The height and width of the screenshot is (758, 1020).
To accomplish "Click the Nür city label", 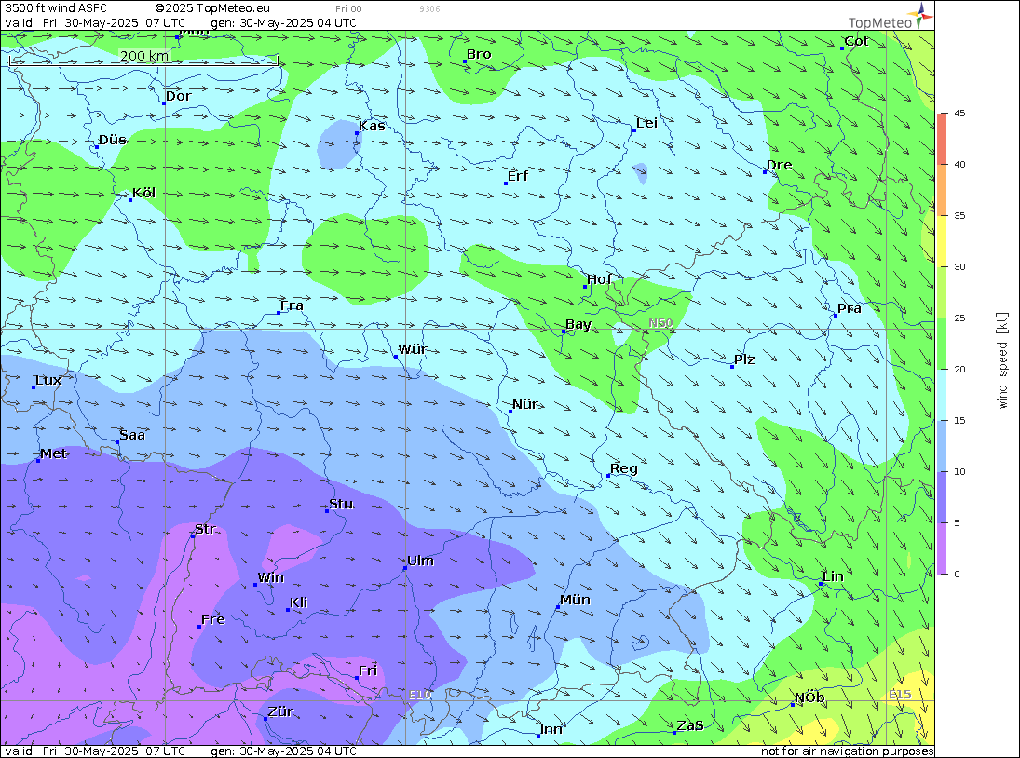I will pos(525,404).
